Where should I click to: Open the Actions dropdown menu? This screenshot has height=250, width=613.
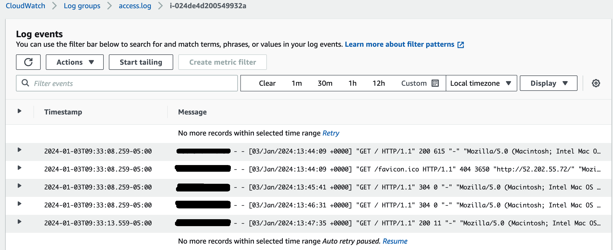pyautogui.click(x=75, y=62)
